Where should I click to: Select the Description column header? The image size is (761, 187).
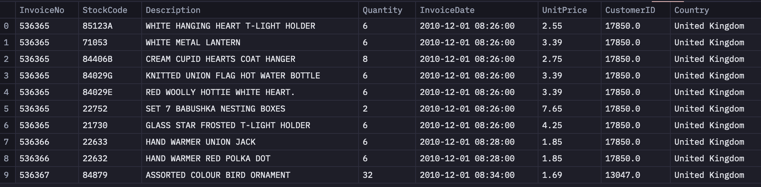pyautogui.click(x=173, y=10)
